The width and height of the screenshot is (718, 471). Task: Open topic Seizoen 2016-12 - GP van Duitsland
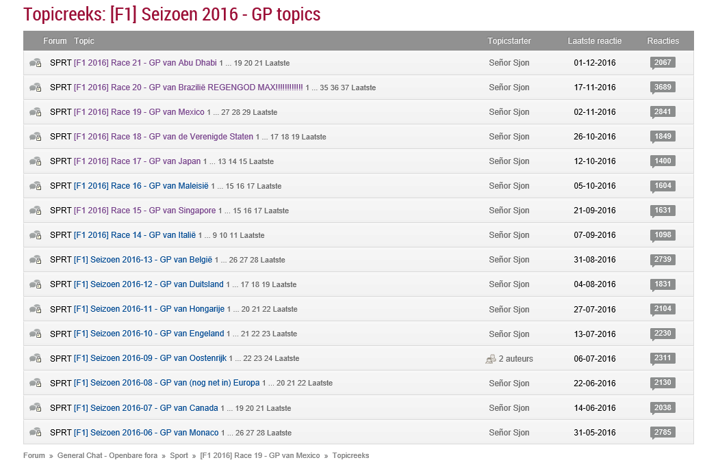tap(149, 284)
